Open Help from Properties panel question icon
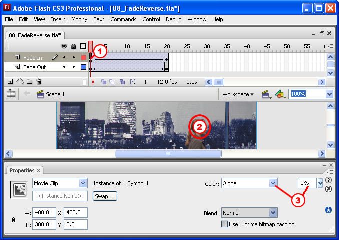Image resolution: width=339 pixels, height=240 pixels. click(328, 180)
